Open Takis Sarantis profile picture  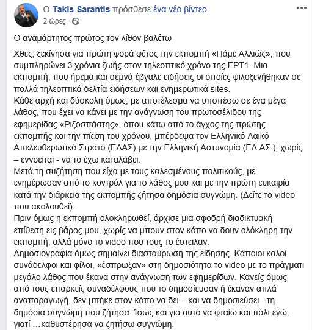(26, 15)
